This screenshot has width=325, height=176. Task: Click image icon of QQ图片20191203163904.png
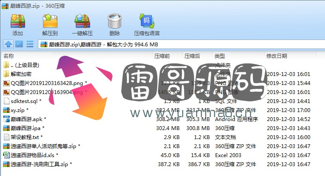tap(6, 92)
